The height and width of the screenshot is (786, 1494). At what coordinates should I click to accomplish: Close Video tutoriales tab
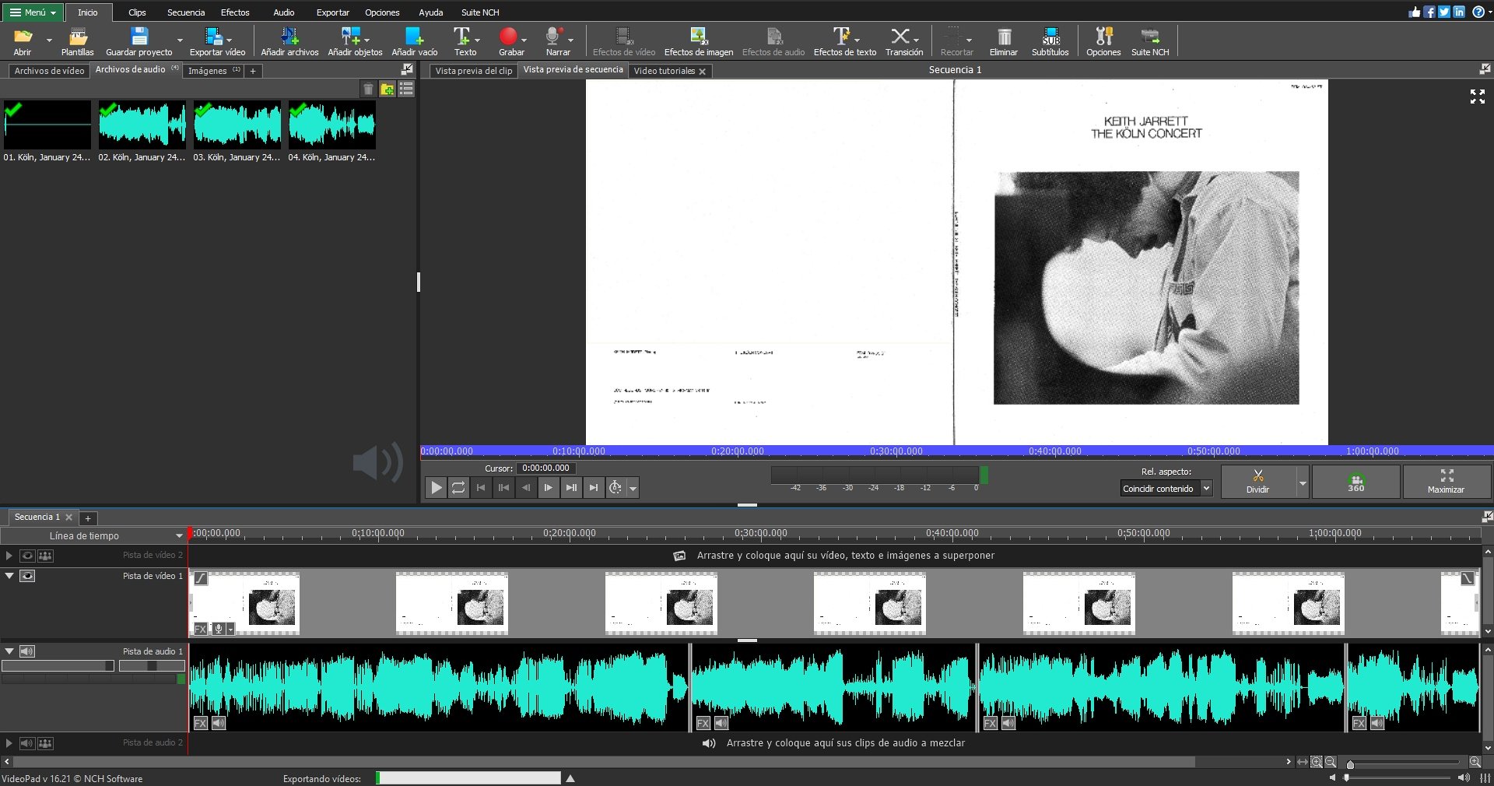702,72
